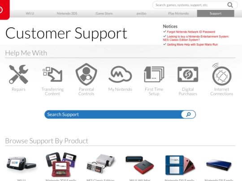The height and width of the screenshot is (181, 242).
Task: Select the NES Classic Edition product image
Action: pyautogui.click(x=101, y=164)
